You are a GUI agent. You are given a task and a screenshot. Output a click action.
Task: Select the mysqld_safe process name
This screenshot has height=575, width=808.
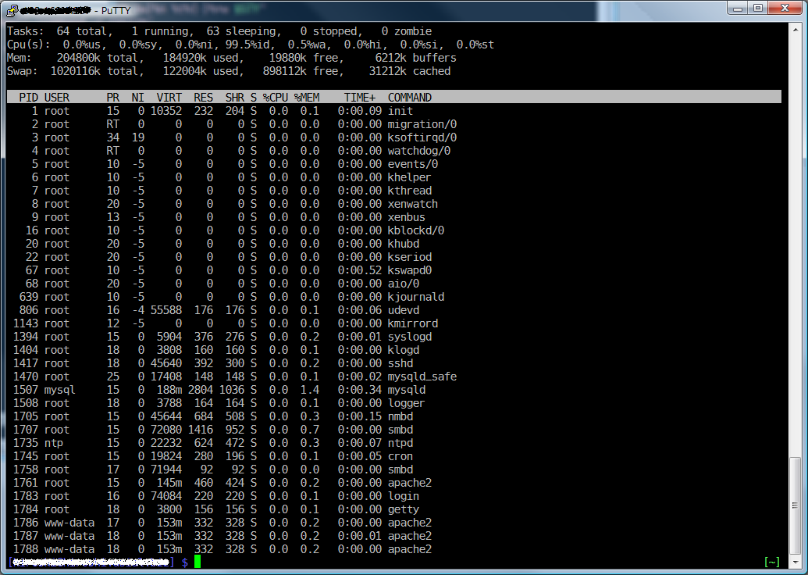pos(422,377)
